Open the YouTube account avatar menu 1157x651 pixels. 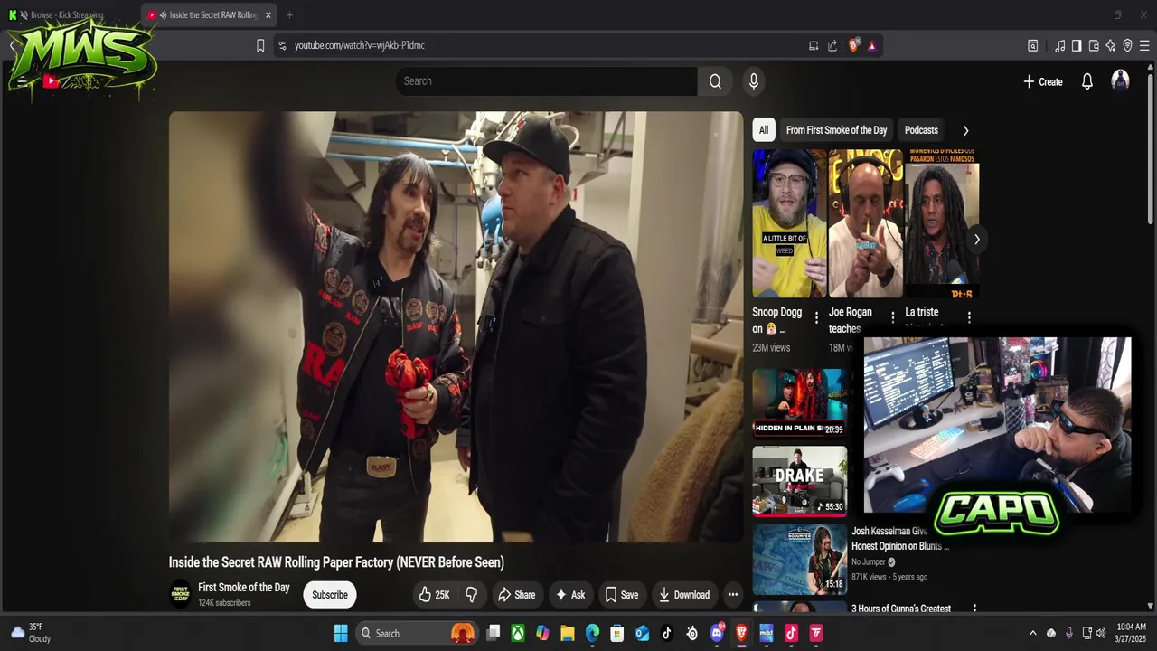[x=1120, y=81]
